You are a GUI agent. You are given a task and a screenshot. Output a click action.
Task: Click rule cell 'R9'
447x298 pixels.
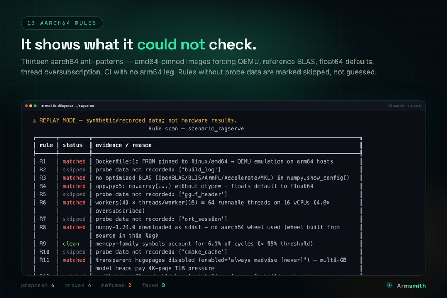coord(43,244)
